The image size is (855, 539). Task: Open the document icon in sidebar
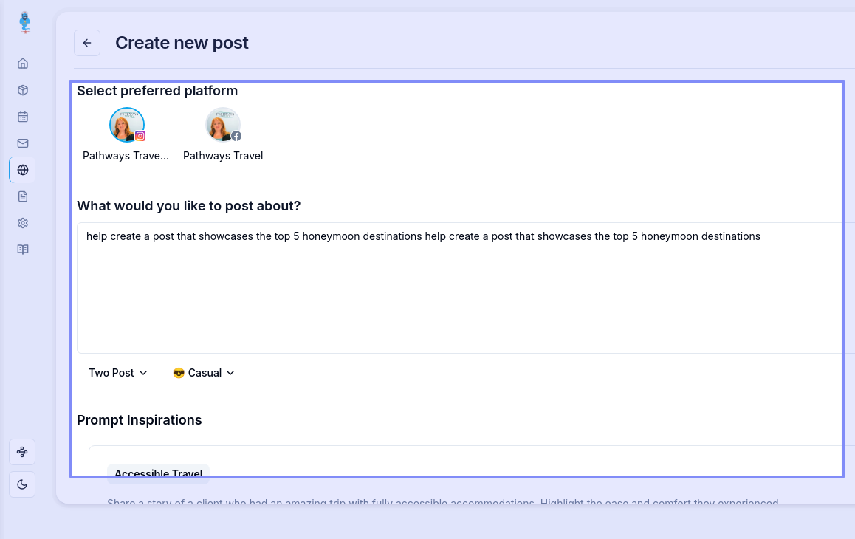[x=23, y=196]
